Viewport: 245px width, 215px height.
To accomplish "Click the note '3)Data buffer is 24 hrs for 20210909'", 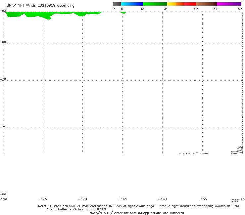I will pos(76,209).
